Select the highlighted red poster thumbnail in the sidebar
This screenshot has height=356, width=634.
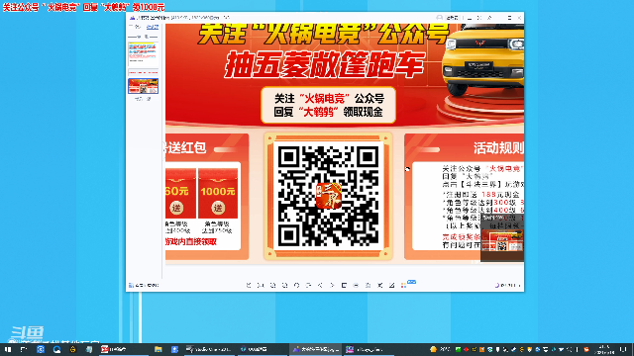[143, 86]
